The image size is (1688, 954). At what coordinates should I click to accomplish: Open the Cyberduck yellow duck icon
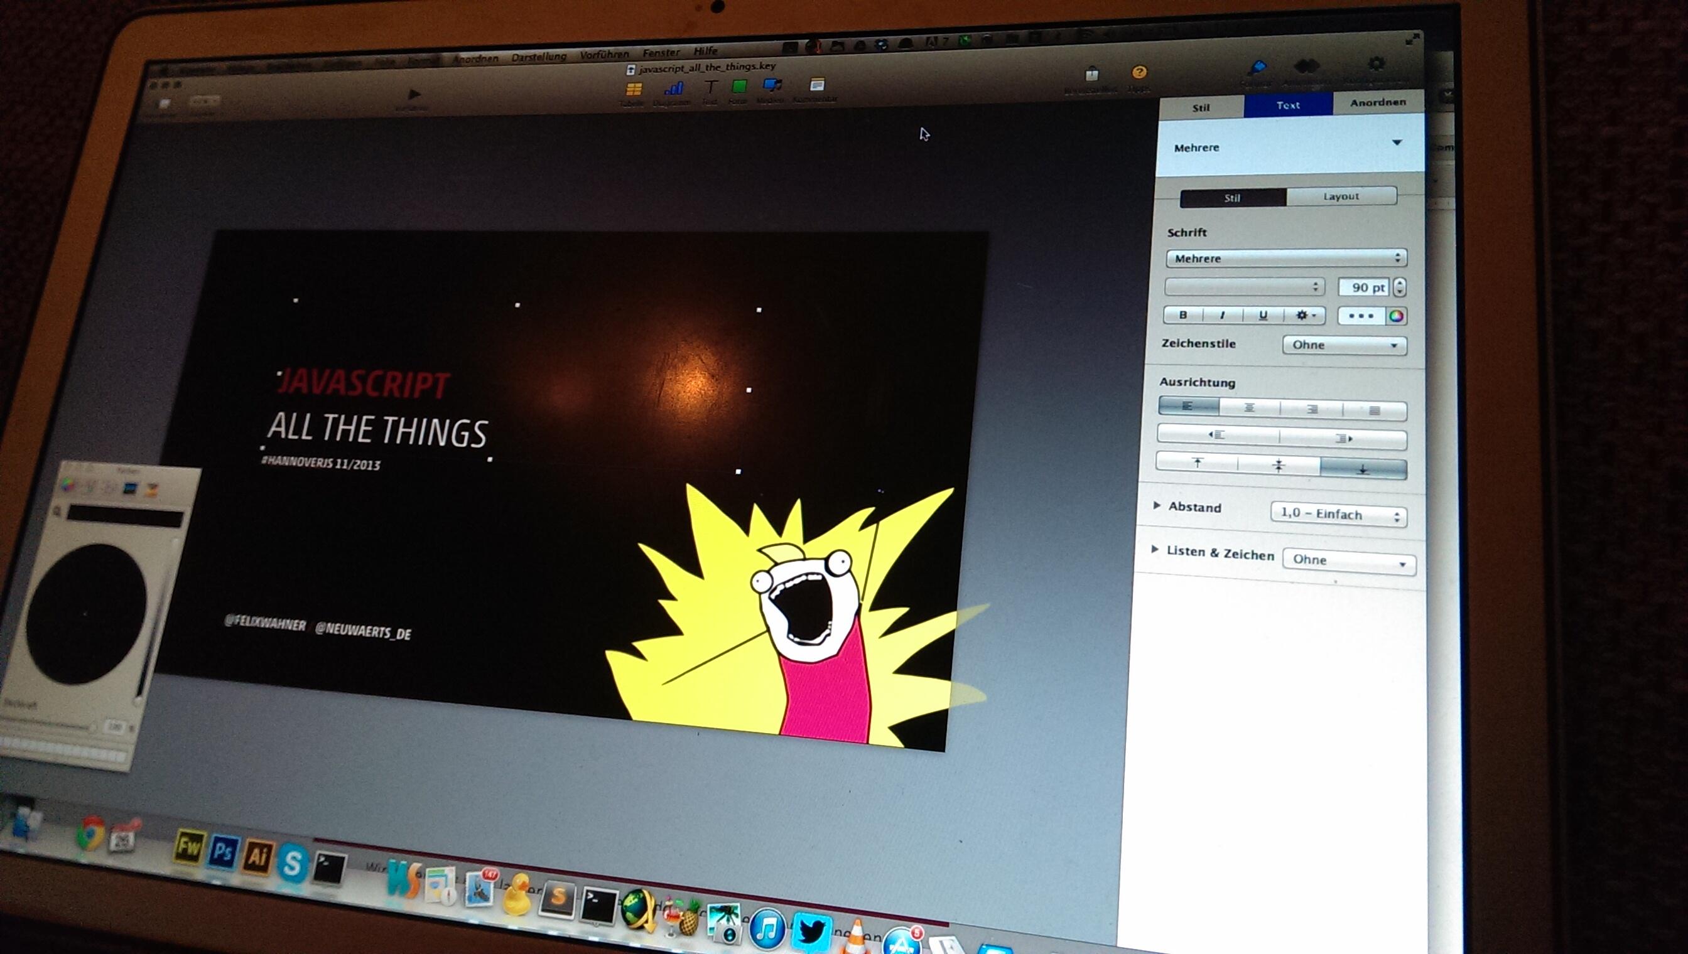pos(517,895)
